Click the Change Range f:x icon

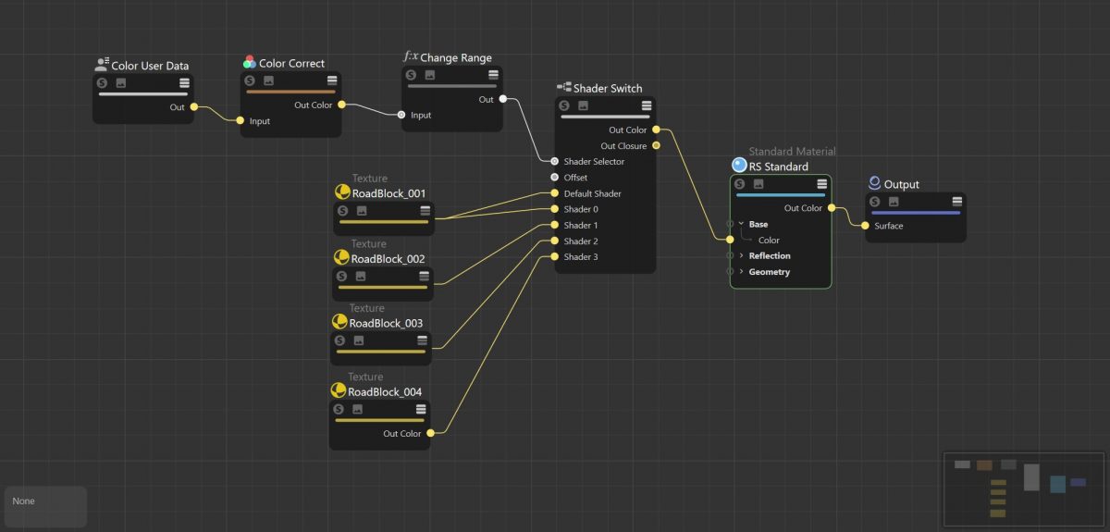tap(411, 56)
